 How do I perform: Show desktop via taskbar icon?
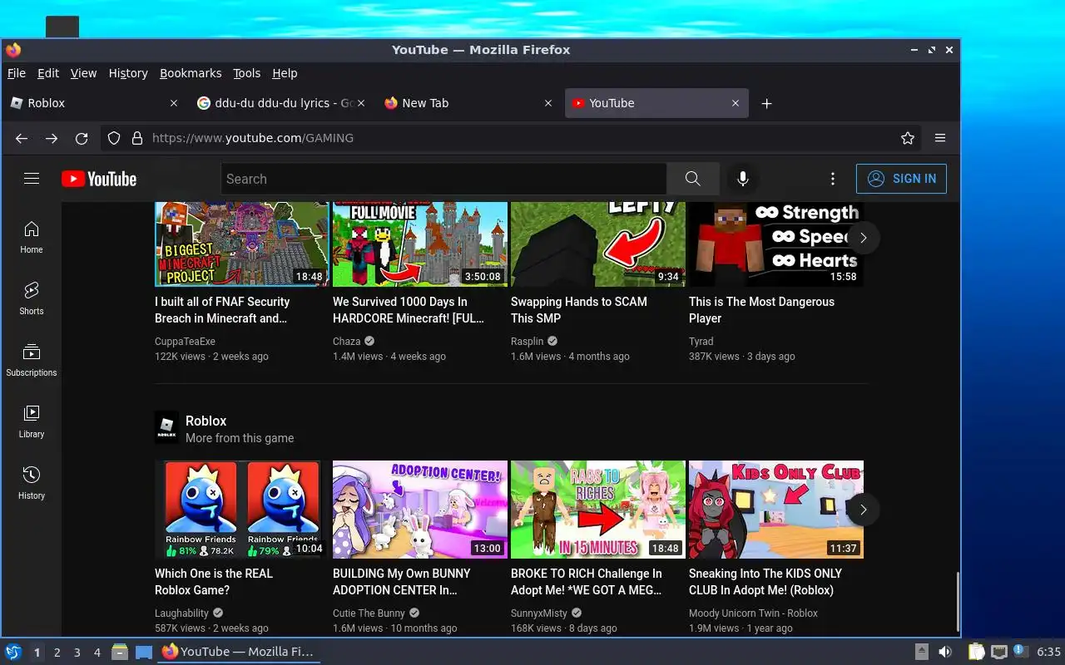pos(144,653)
